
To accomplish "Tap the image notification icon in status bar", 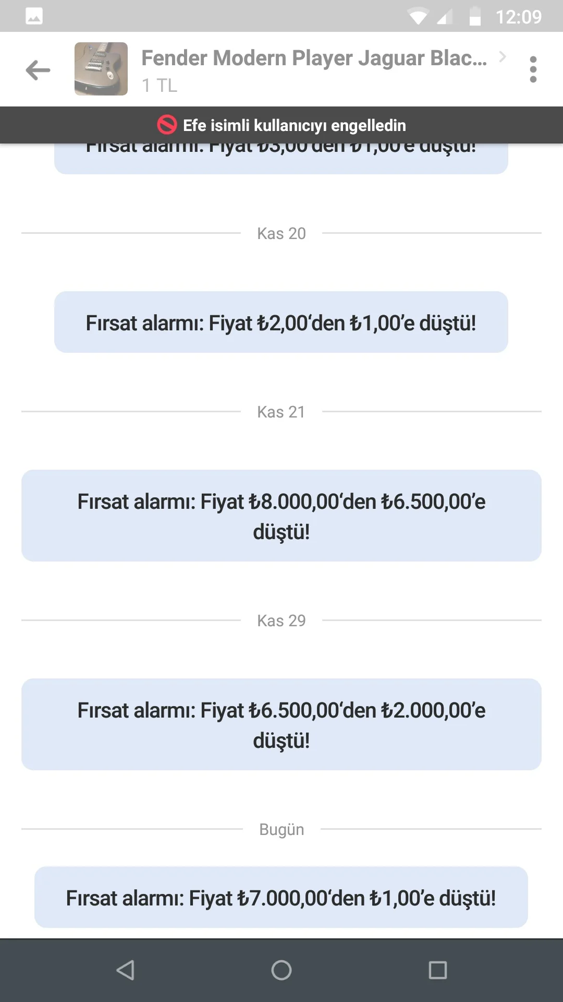I will [34, 16].
